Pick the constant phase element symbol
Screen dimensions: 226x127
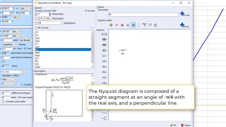click(x=104, y=56)
